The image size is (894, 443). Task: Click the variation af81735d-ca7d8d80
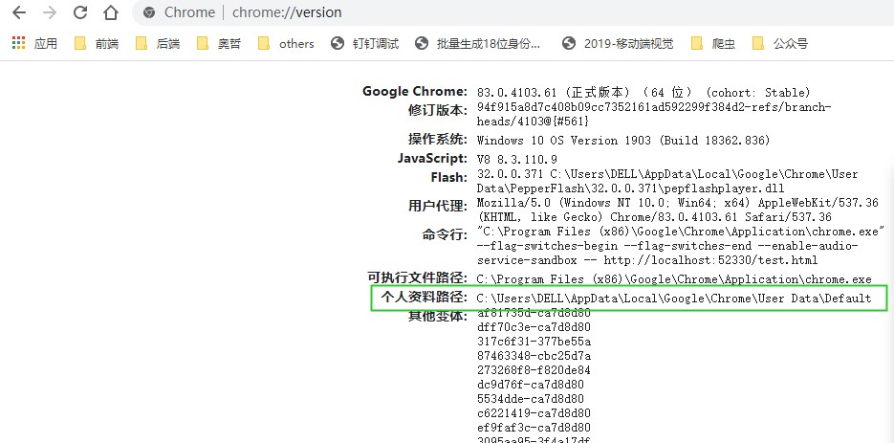coord(534,314)
